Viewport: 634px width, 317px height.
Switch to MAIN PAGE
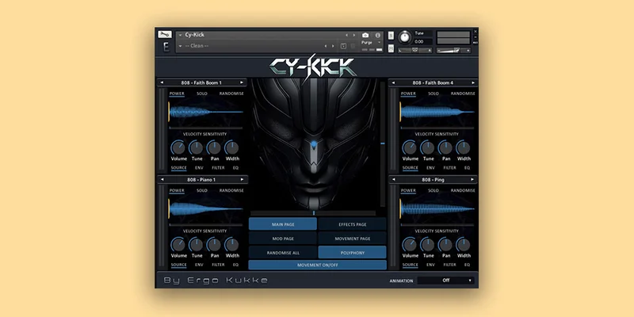click(283, 224)
